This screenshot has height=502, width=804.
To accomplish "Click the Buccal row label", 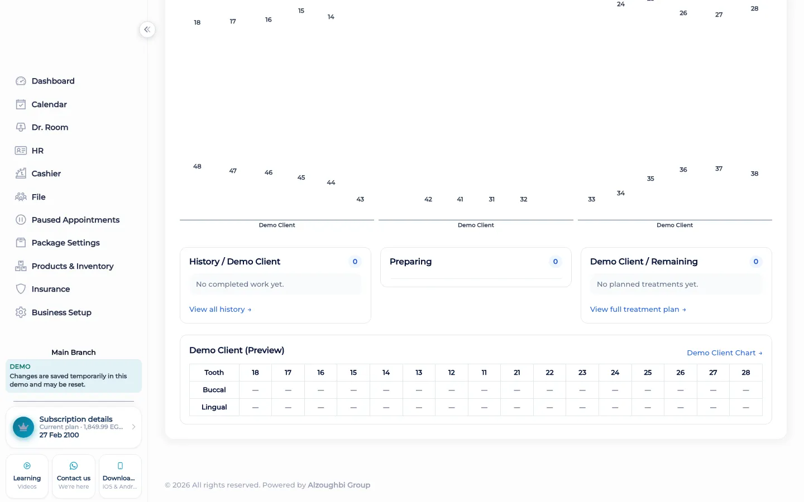I will (x=214, y=390).
